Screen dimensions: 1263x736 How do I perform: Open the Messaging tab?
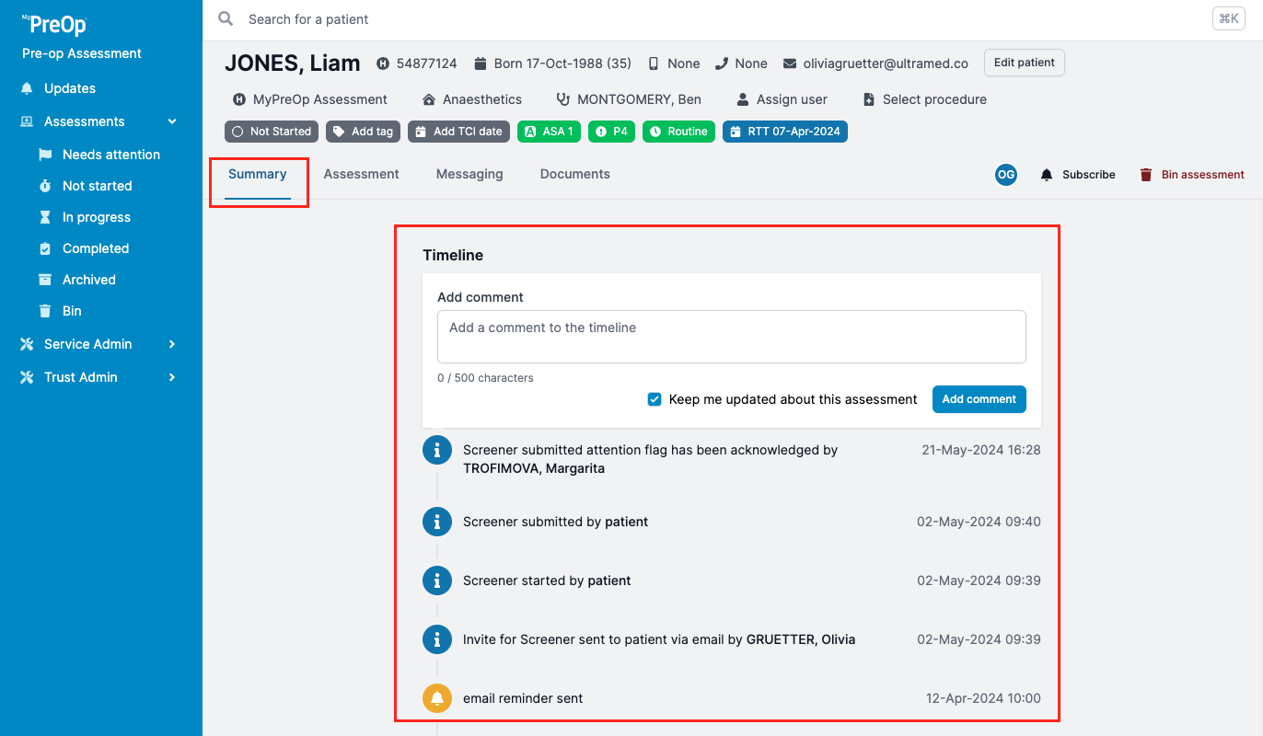pos(469,174)
